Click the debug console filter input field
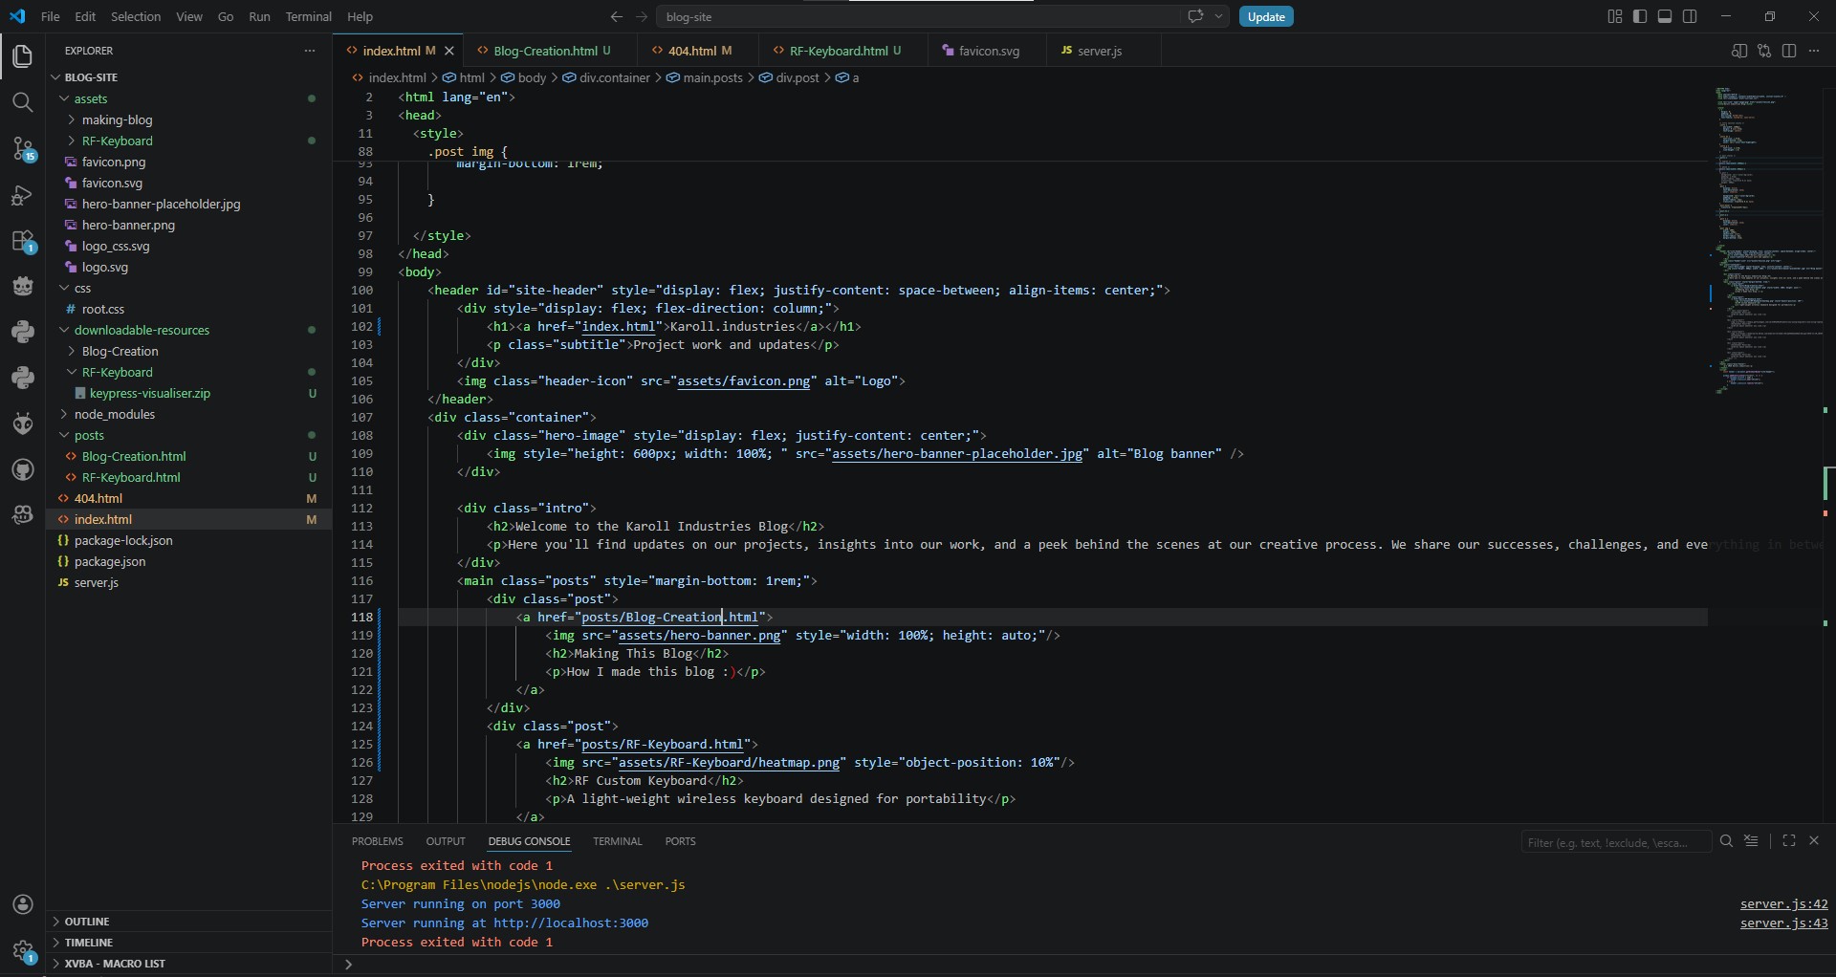This screenshot has width=1836, height=977. click(1614, 842)
